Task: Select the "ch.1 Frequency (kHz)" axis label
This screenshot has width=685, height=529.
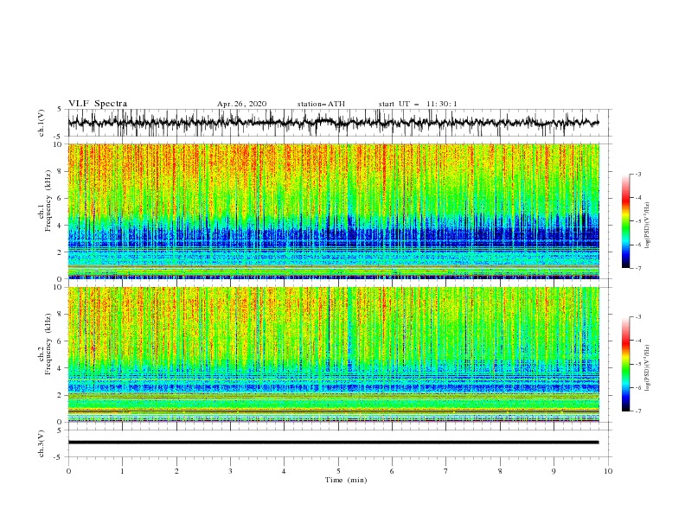Action: click(45, 200)
